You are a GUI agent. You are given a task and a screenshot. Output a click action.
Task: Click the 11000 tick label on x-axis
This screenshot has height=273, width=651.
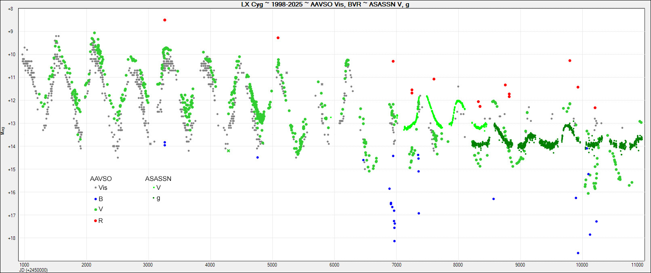pyautogui.click(x=637, y=265)
